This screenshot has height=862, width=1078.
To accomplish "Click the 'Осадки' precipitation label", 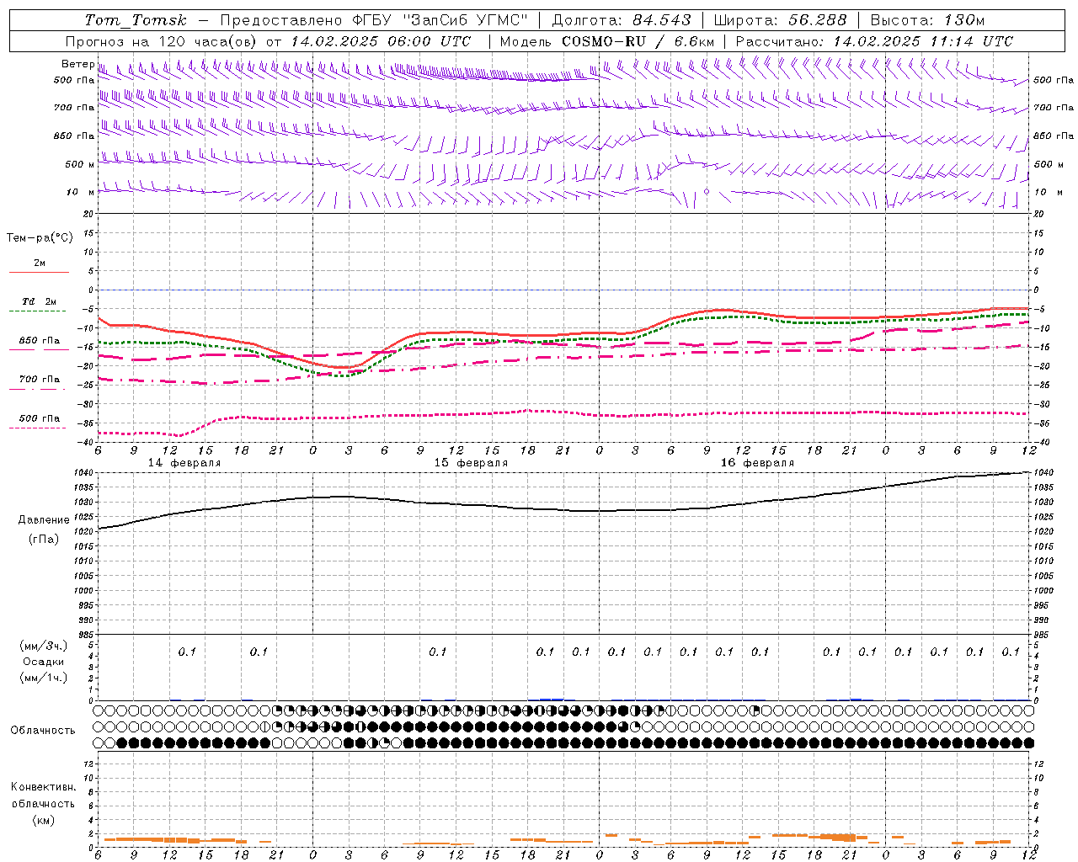I will coord(44,662).
